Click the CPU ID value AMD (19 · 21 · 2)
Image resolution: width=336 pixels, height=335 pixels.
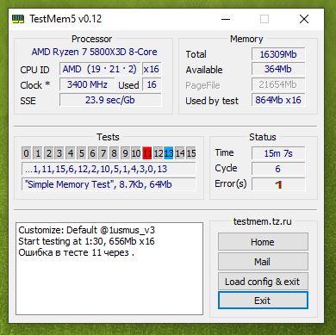click(x=100, y=69)
